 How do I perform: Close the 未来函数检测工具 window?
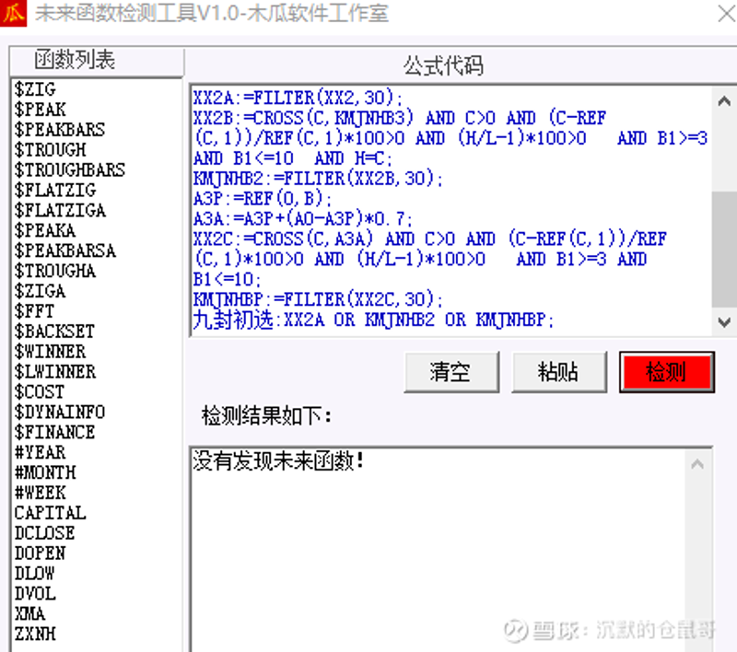click(727, 13)
